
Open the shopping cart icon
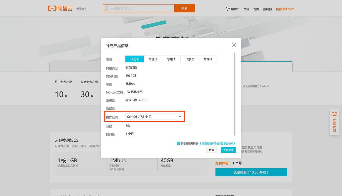228,9
